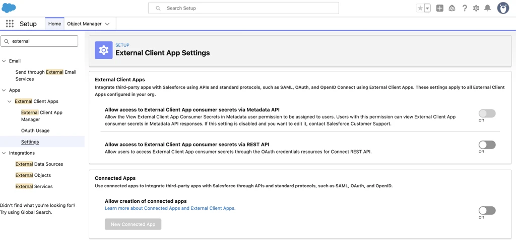The height and width of the screenshot is (252, 516).
Task: Click the Trailhead guidance icon
Action: pyautogui.click(x=452, y=8)
